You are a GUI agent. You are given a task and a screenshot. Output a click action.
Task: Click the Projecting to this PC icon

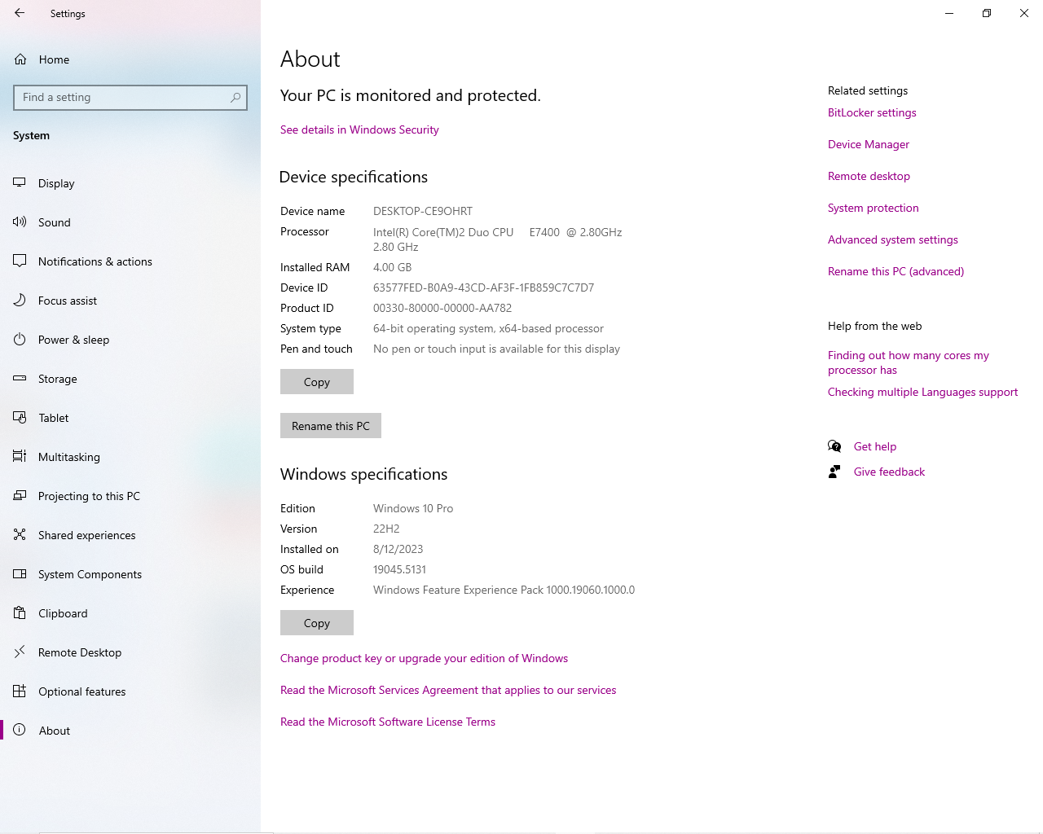[x=20, y=496]
